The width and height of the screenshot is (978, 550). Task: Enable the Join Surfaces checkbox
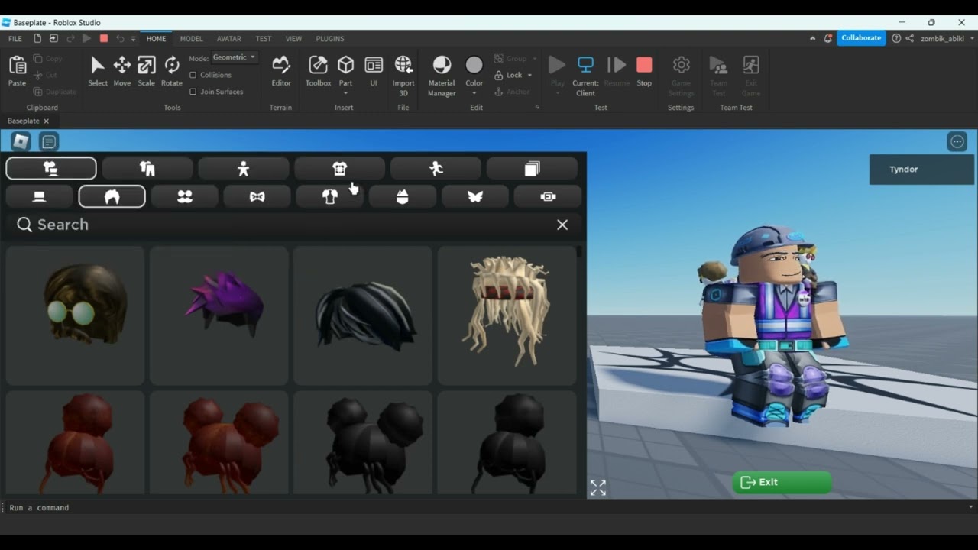point(193,92)
